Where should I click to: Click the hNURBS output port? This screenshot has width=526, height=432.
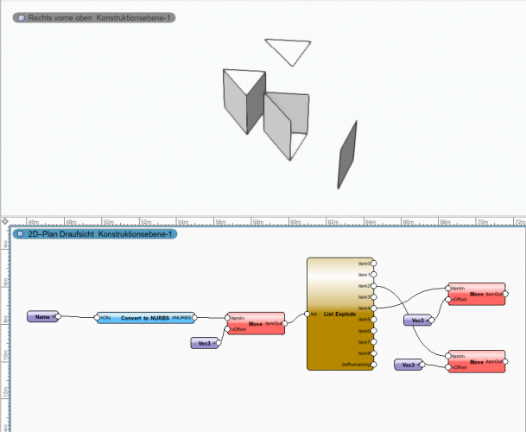195,318
